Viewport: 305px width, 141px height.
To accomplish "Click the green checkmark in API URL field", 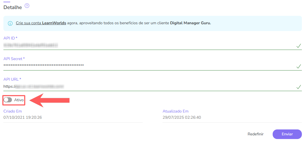I will pos(298,87).
